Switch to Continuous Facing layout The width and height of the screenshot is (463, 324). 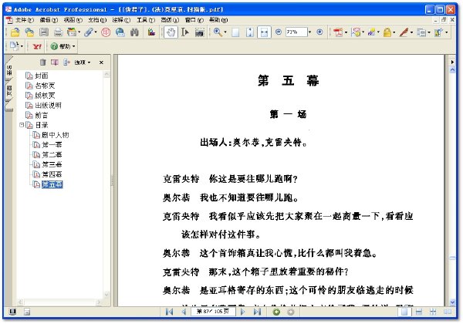(433, 312)
